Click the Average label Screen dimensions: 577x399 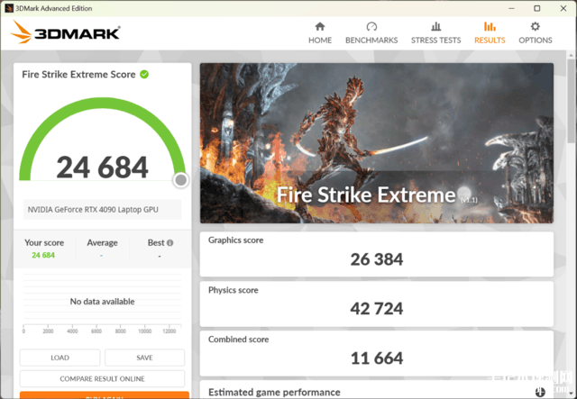tap(102, 242)
